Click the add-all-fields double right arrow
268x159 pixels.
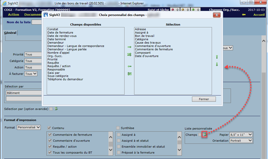click(x=129, y=54)
